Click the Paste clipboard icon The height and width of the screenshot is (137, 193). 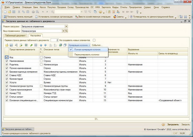click(28, 12)
